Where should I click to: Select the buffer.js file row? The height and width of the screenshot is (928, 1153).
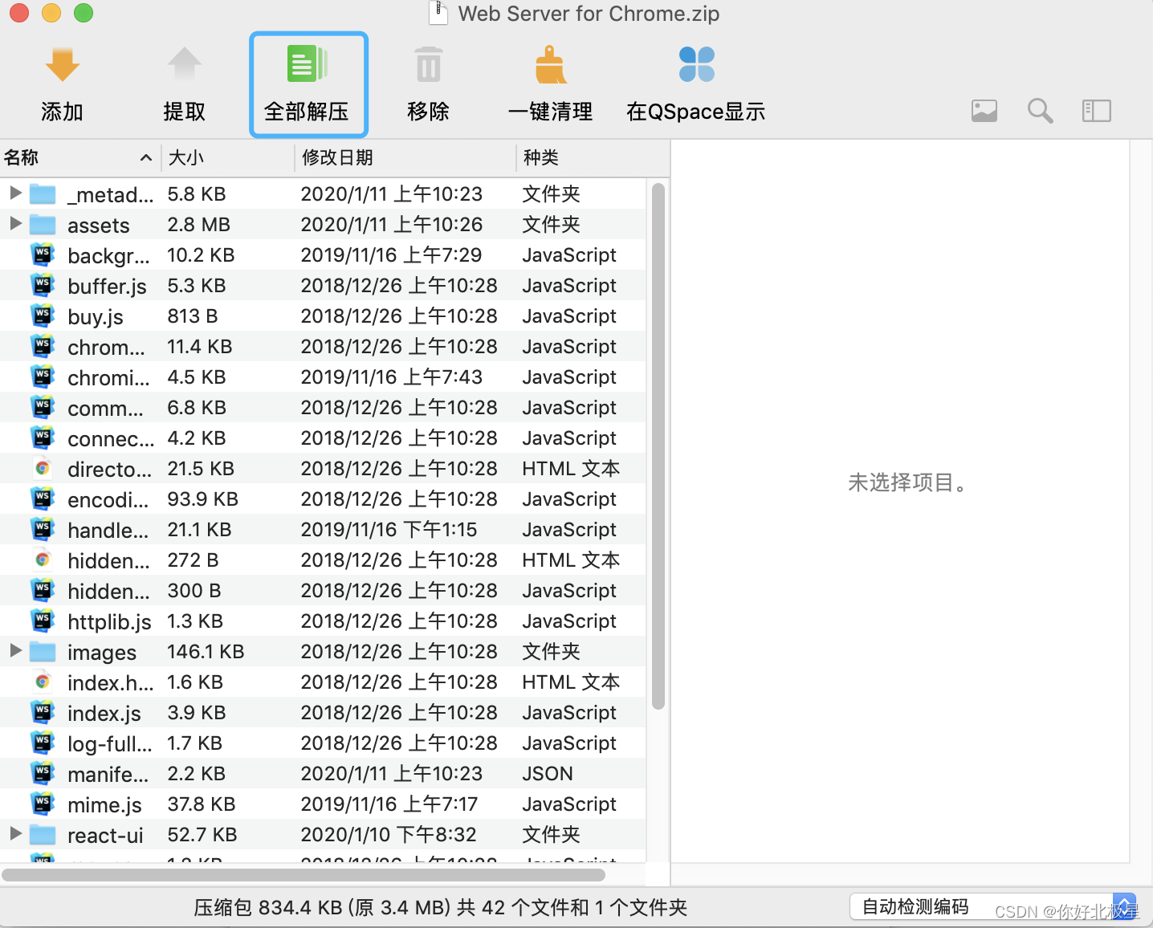(x=107, y=285)
